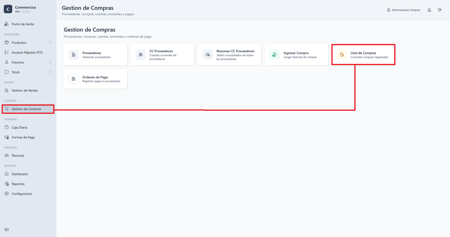
Task: Click the Commercius logo icon
Action: 8,9
